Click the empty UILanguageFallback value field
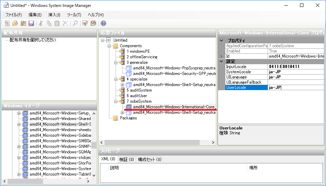The width and height of the screenshot is (326, 186). click(296, 82)
